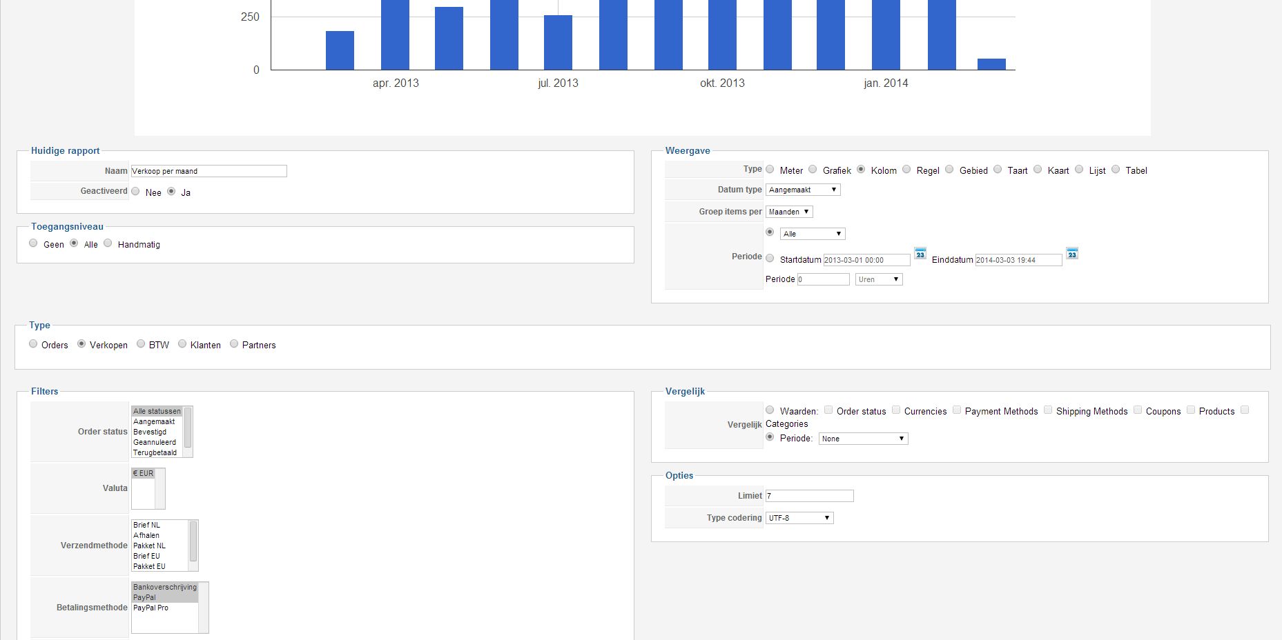Screen dimensions: 1282x640
Task: Check the Payment Methods compare option
Action: (957, 410)
